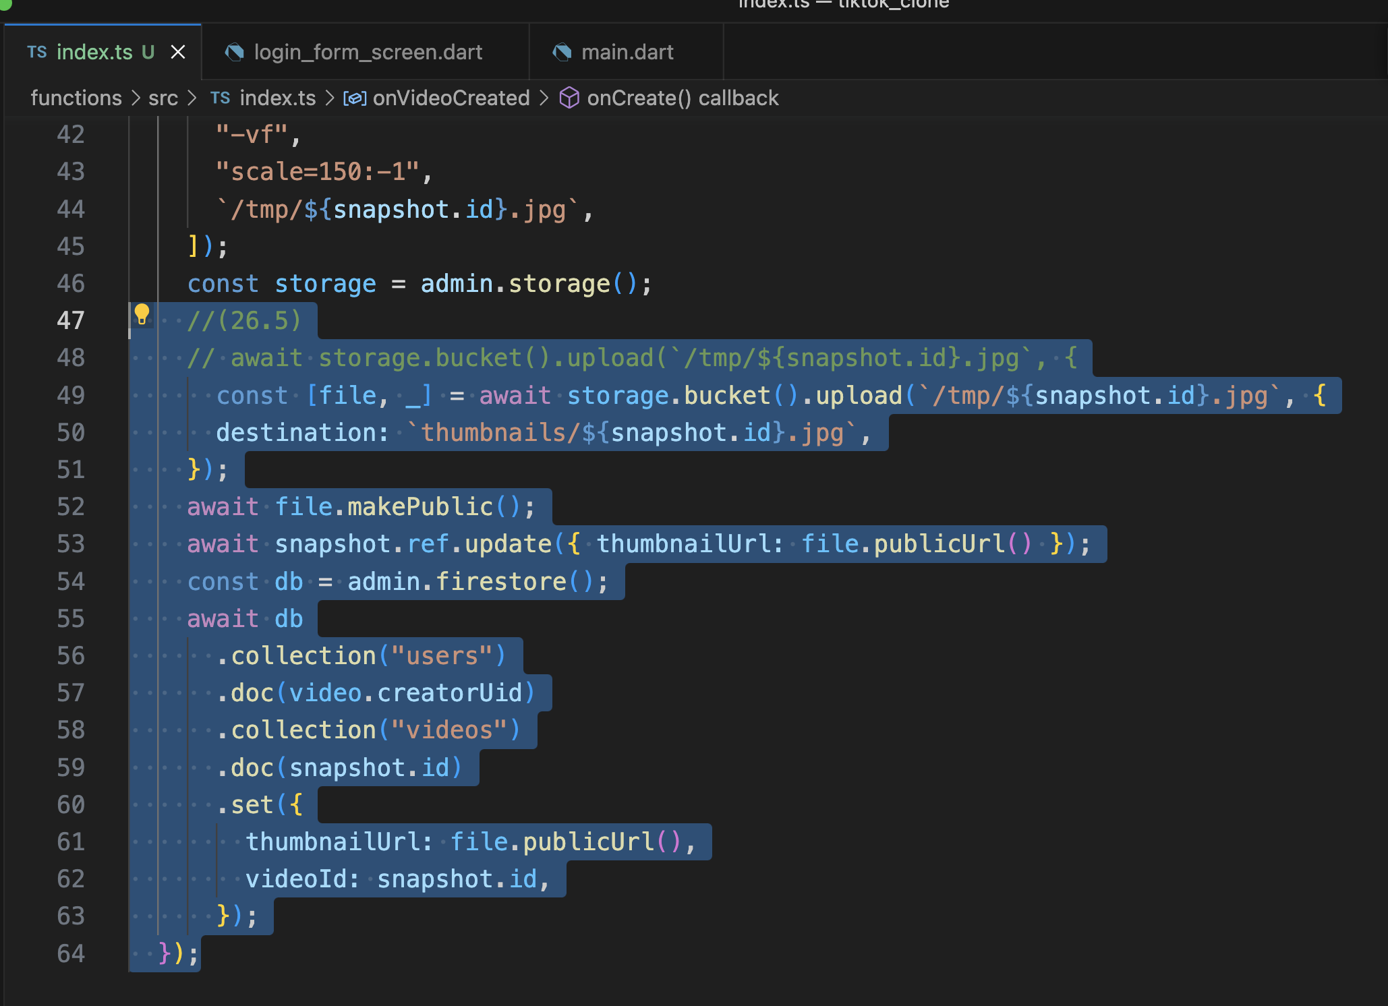The height and width of the screenshot is (1006, 1388).
Task: Close the index.ts editor tab
Action: [178, 52]
